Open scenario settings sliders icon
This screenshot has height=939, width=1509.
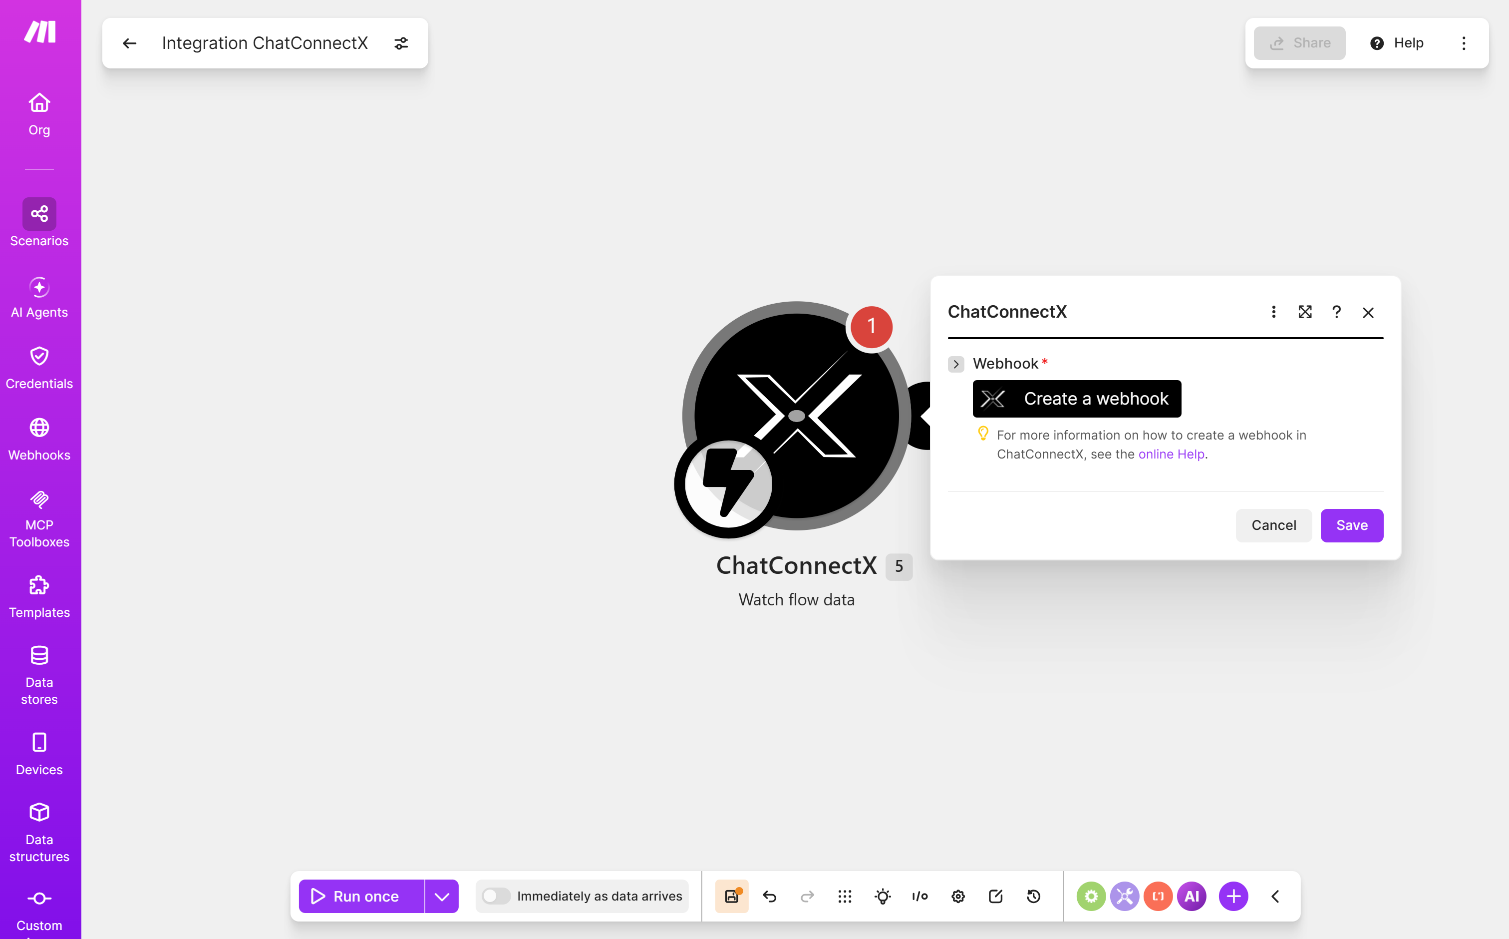(x=401, y=43)
